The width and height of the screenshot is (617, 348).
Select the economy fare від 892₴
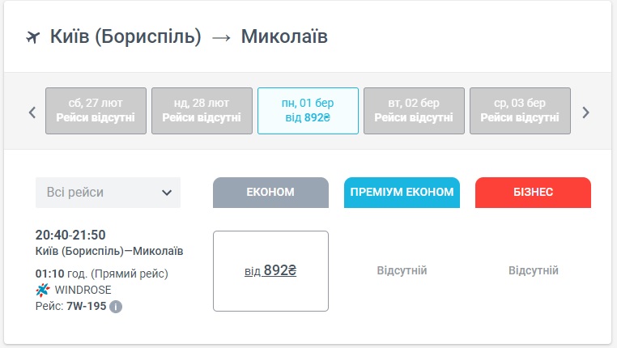pos(270,270)
